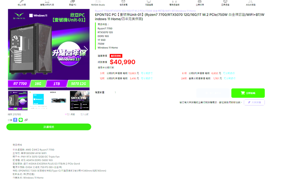Image resolution: width=293 pixels, height=184 pixels.
Task: Click the $40,990 price text
Action: pos(122,62)
